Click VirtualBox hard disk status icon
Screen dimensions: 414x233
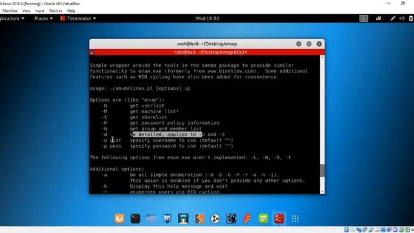pyautogui.click(x=347, y=230)
